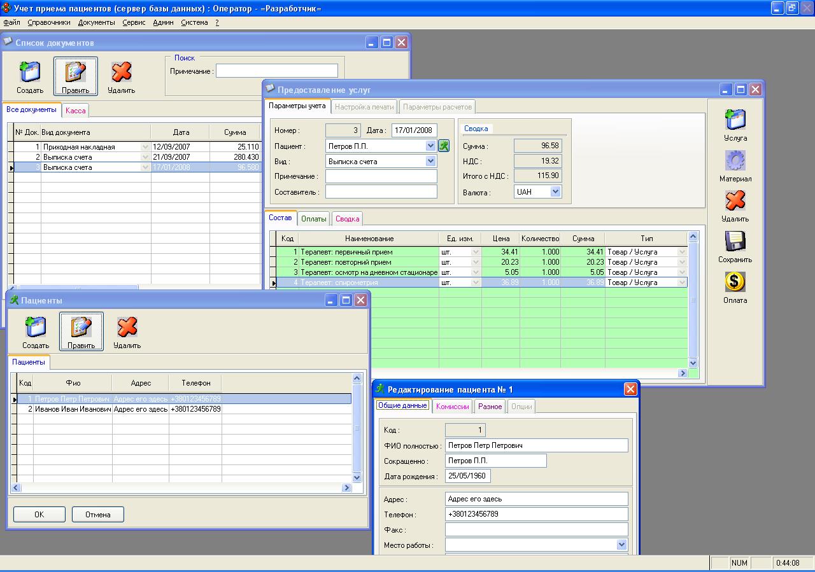Click Создать icon in Список документов
Screen dimensions: 815x572
tap(30, 72)
